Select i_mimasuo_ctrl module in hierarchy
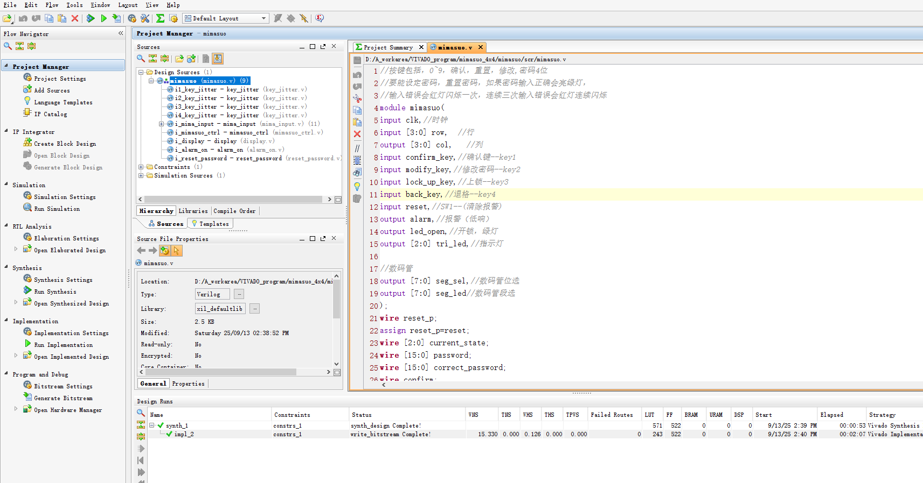The image size is (923, 483). pos(245,132)
